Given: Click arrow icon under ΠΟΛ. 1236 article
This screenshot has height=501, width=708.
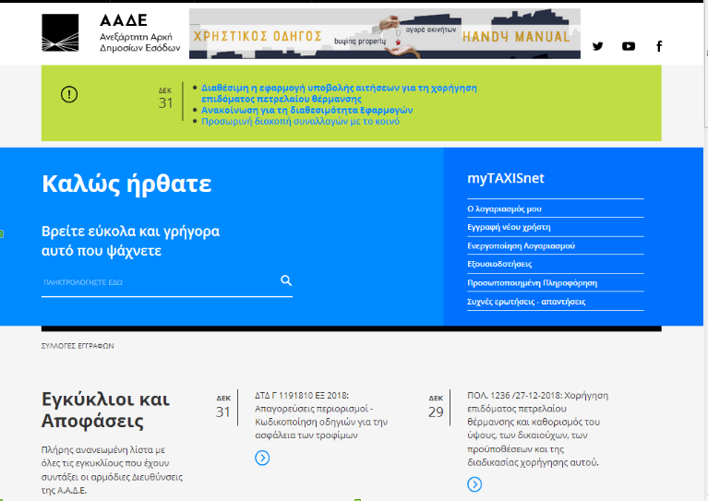Looking at the screenshot, I should tap(474, 484).
